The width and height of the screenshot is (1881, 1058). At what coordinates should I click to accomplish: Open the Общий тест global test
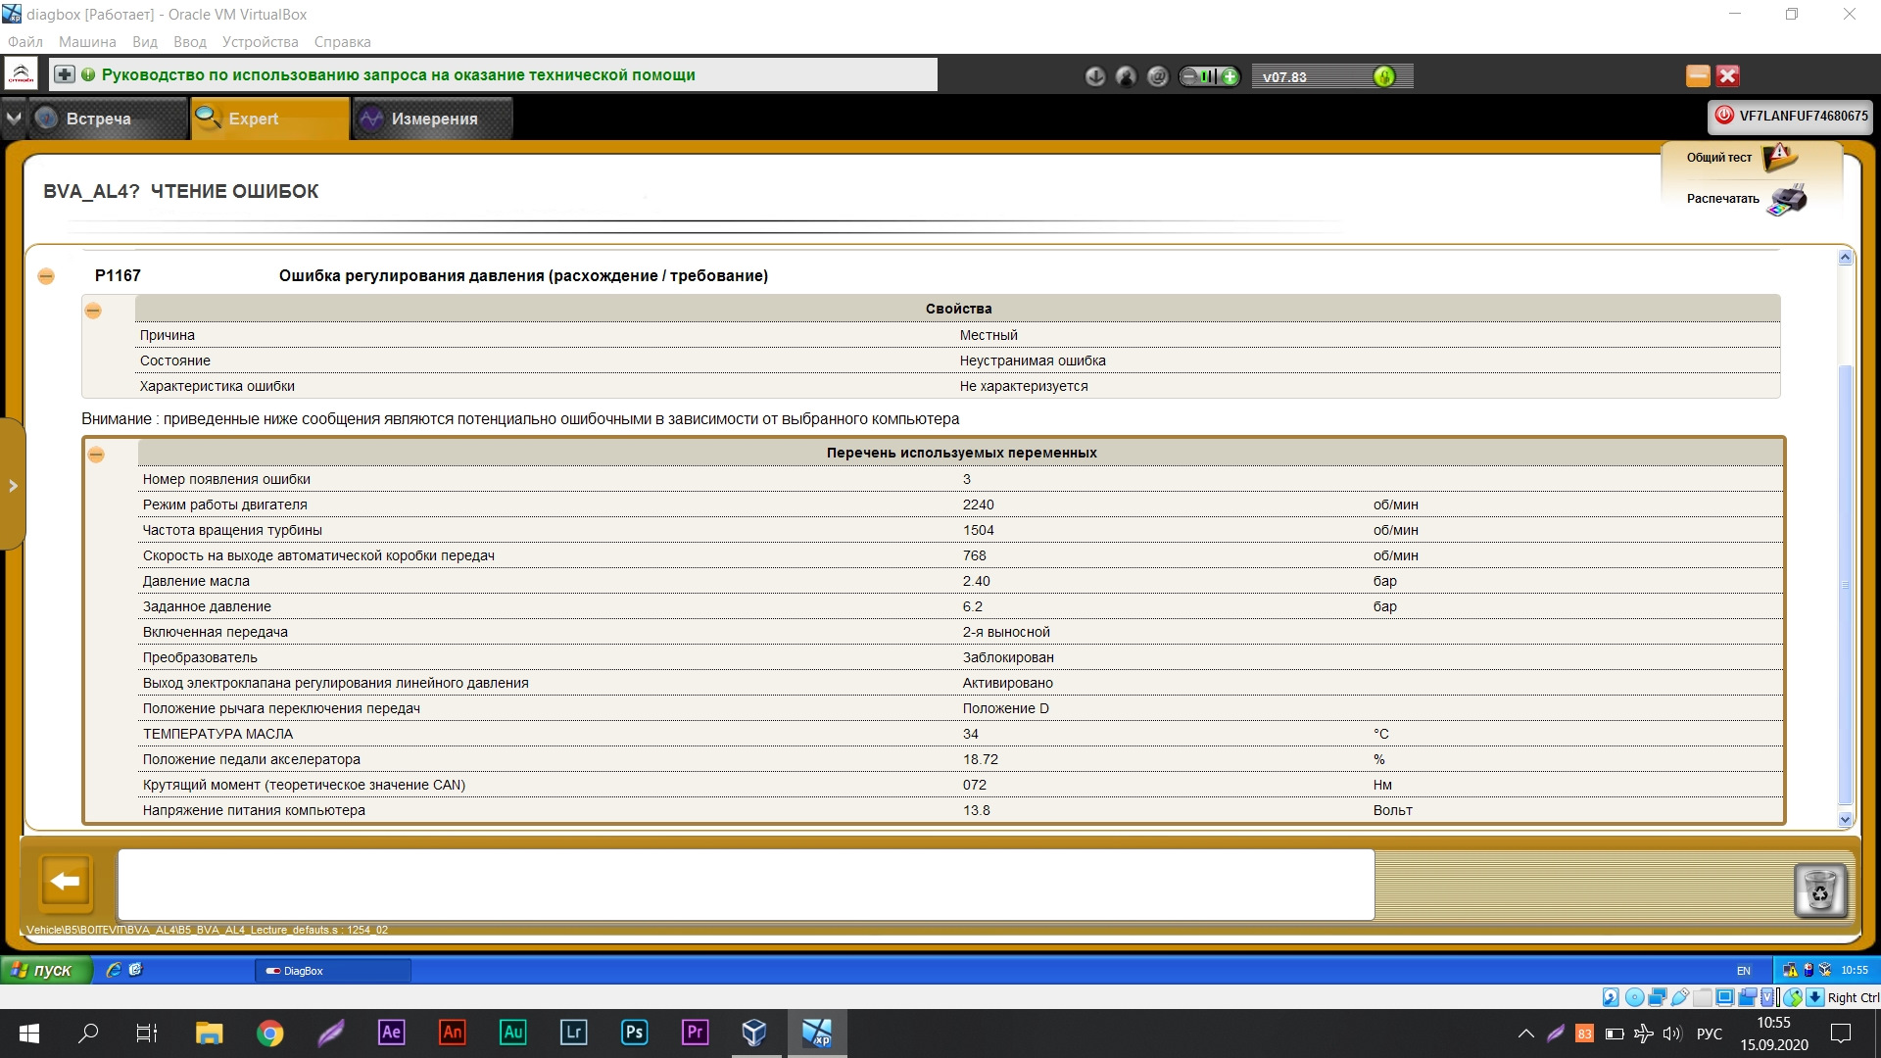point(1741,158)
